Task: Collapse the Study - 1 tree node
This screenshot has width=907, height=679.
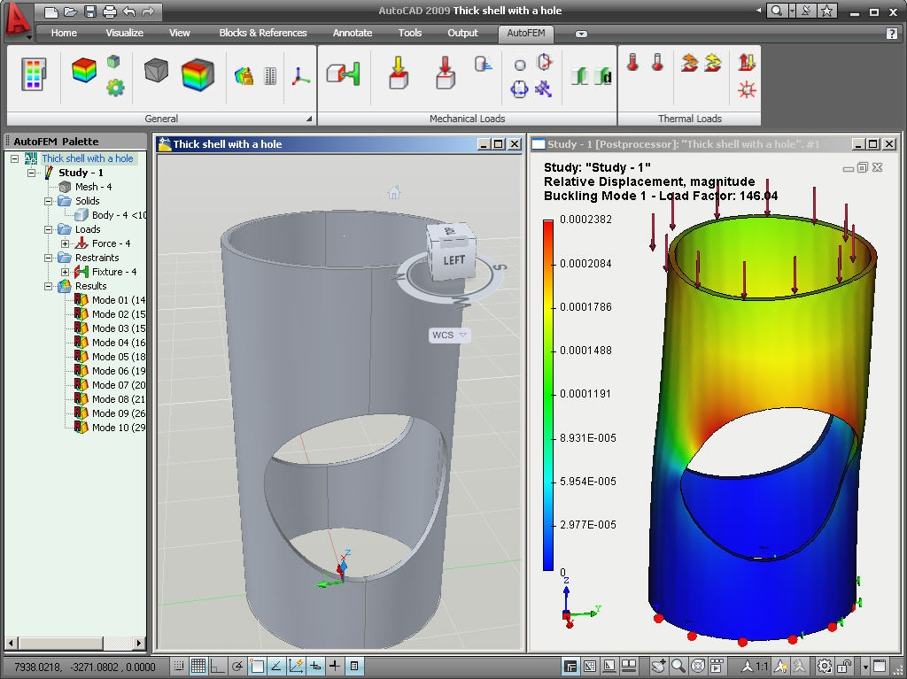Action: tap(31, 173)
